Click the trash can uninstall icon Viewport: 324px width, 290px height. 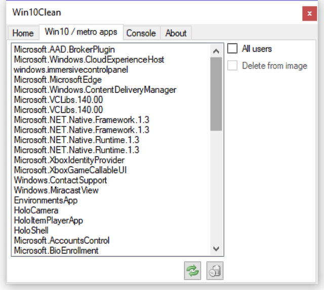click(x=215, y=271)
